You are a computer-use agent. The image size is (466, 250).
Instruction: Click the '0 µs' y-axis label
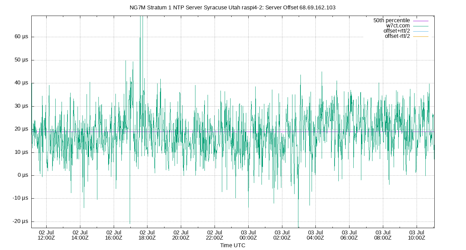coord(23,175)
